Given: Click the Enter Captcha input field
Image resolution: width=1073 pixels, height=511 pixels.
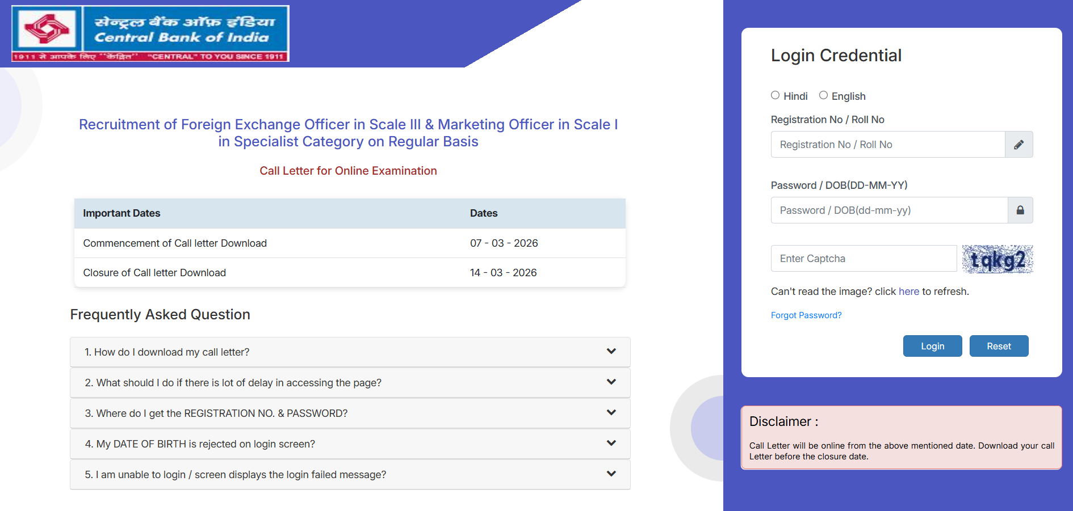Looking at the screenshot, I should (x=863, y=259).
